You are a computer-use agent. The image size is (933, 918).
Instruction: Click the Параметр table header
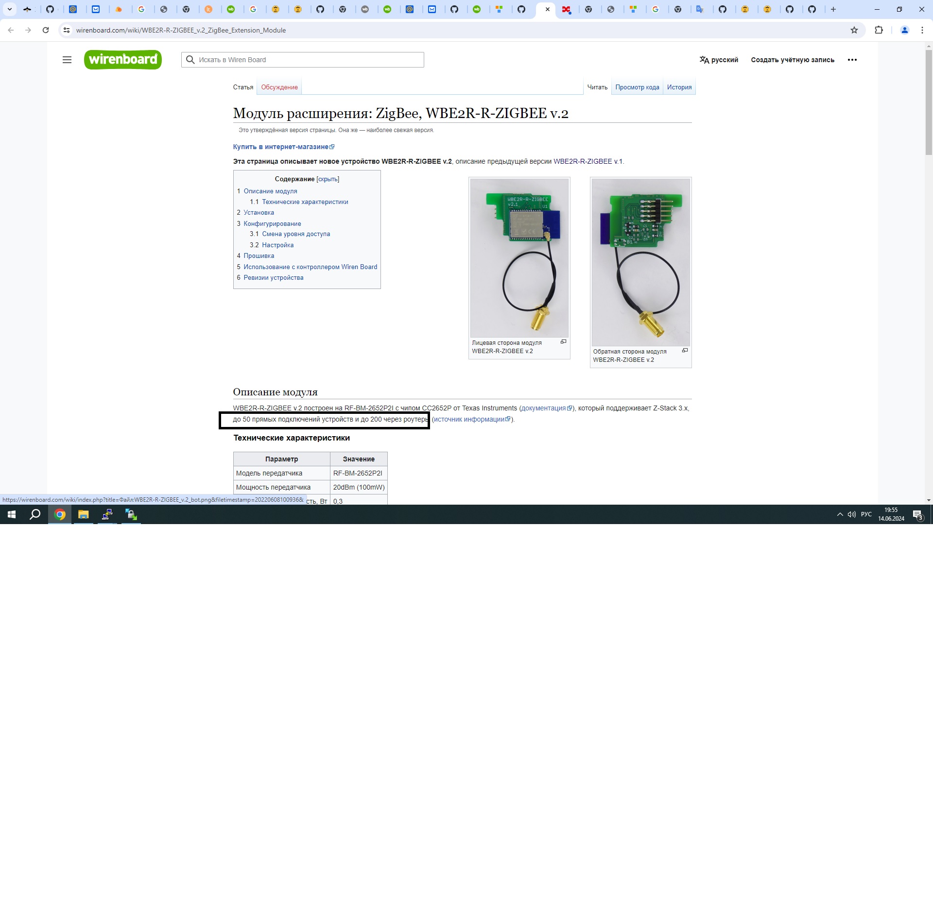point(282,459)
